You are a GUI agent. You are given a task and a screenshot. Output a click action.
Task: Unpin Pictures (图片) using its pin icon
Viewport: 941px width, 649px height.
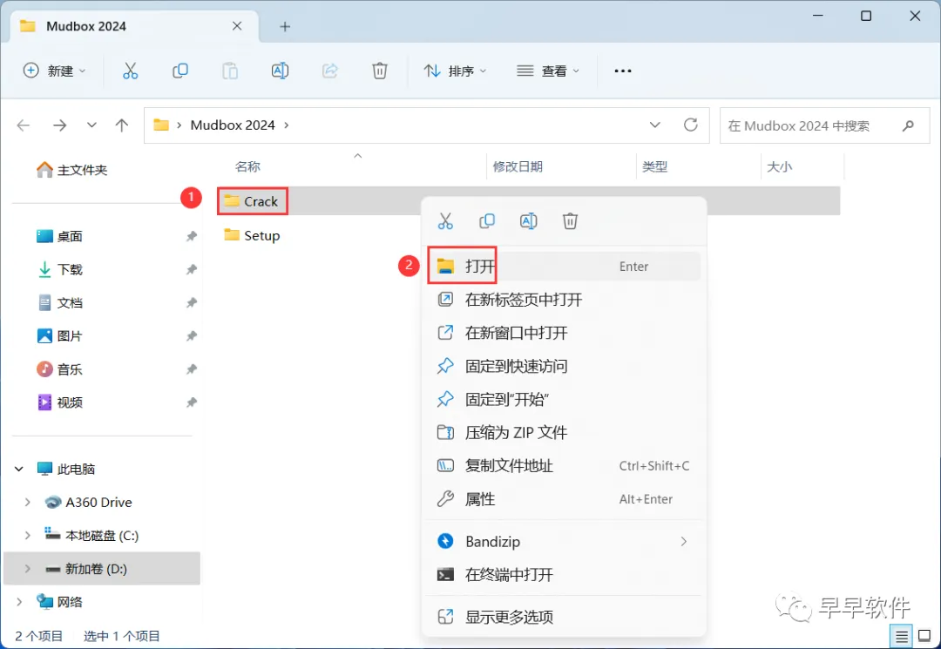(x=192, y=336)
